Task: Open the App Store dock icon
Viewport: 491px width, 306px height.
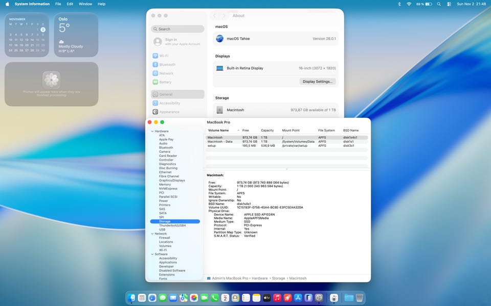Action: point(298,297)
